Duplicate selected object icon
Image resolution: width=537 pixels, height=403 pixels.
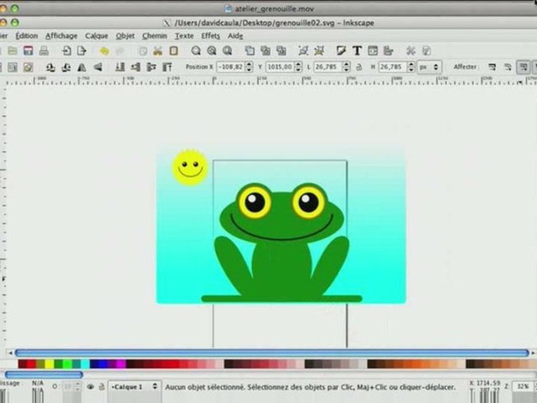pyautogui.click(x=249, y=51)
